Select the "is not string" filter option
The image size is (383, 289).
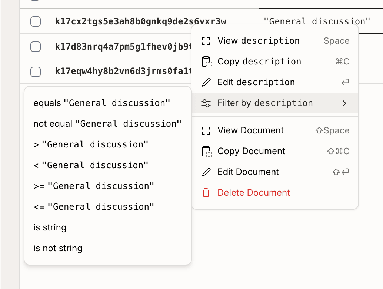point(108,249)
